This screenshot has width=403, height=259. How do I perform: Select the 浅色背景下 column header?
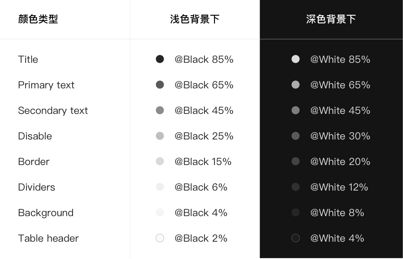tap(195, 19)
